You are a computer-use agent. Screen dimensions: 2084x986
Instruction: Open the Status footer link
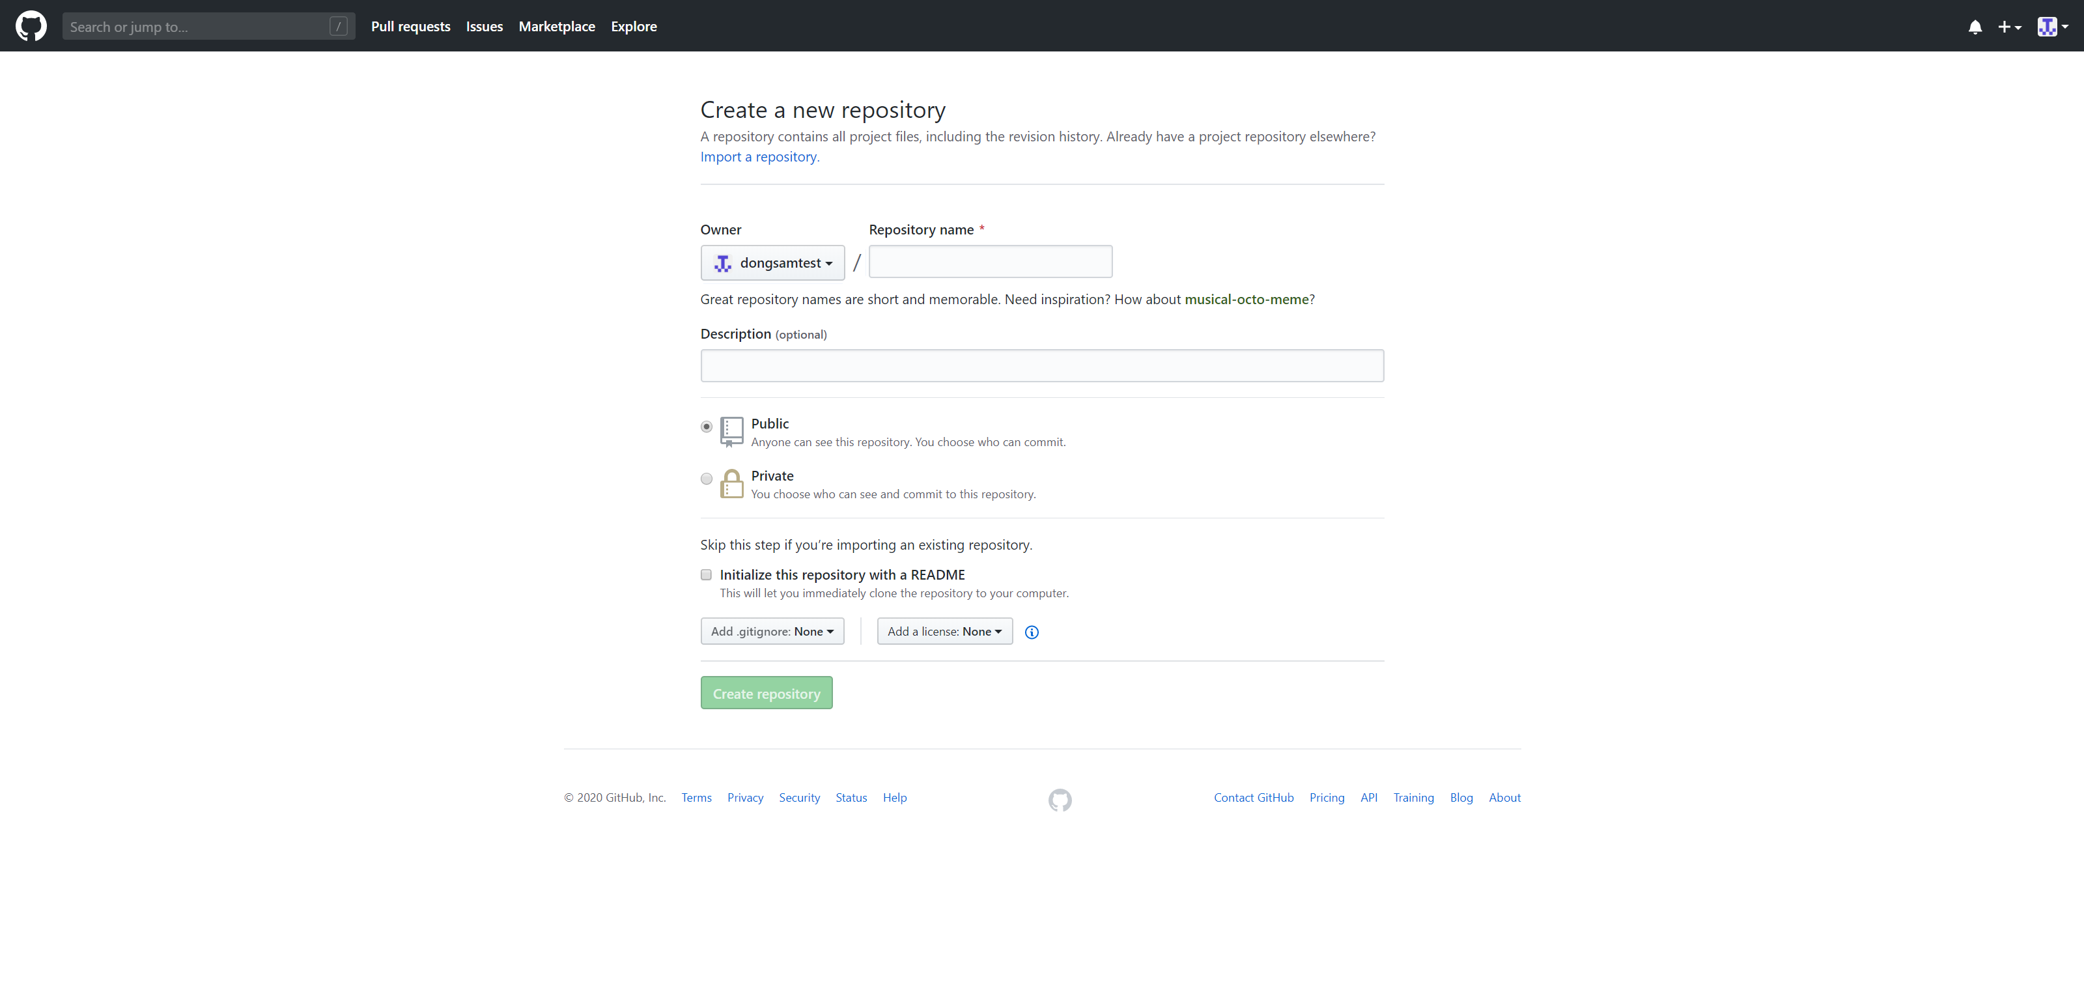coord(851,798)
